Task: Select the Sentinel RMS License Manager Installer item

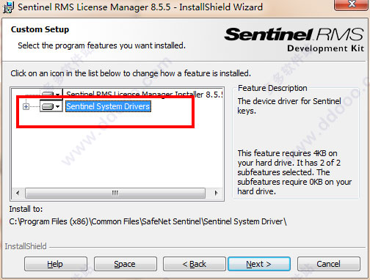Action: [144, 95]
